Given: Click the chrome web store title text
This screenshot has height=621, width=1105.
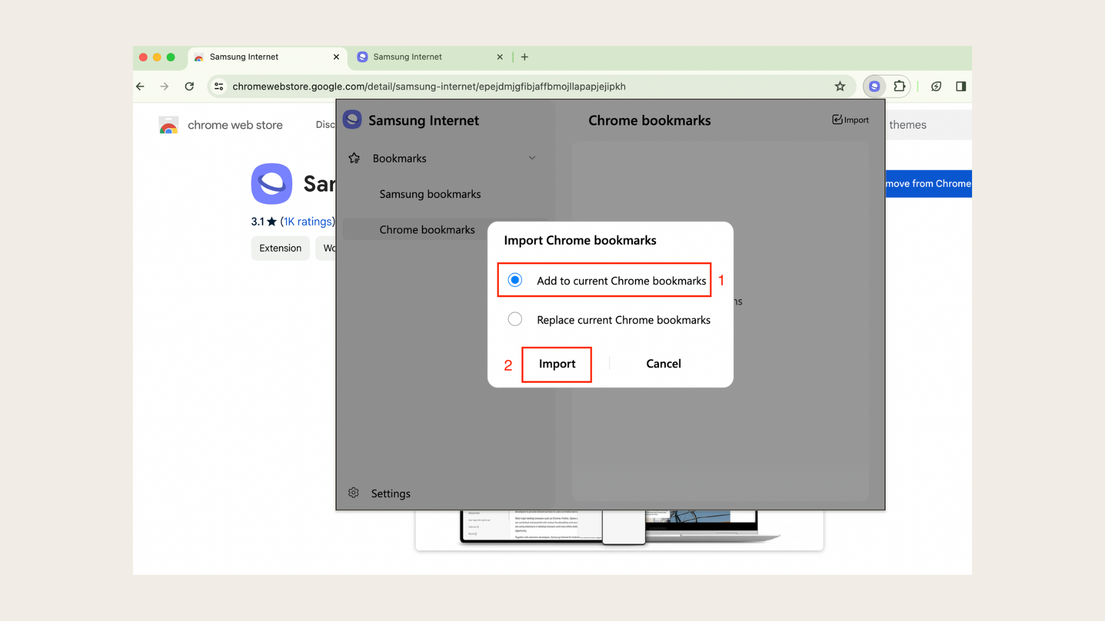Looking at the screenshot, I should 235,125.
